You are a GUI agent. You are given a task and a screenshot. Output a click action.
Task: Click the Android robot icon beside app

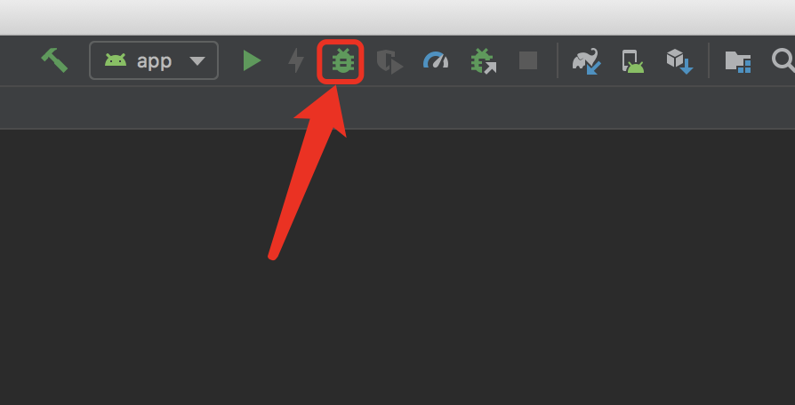(116, 60)
